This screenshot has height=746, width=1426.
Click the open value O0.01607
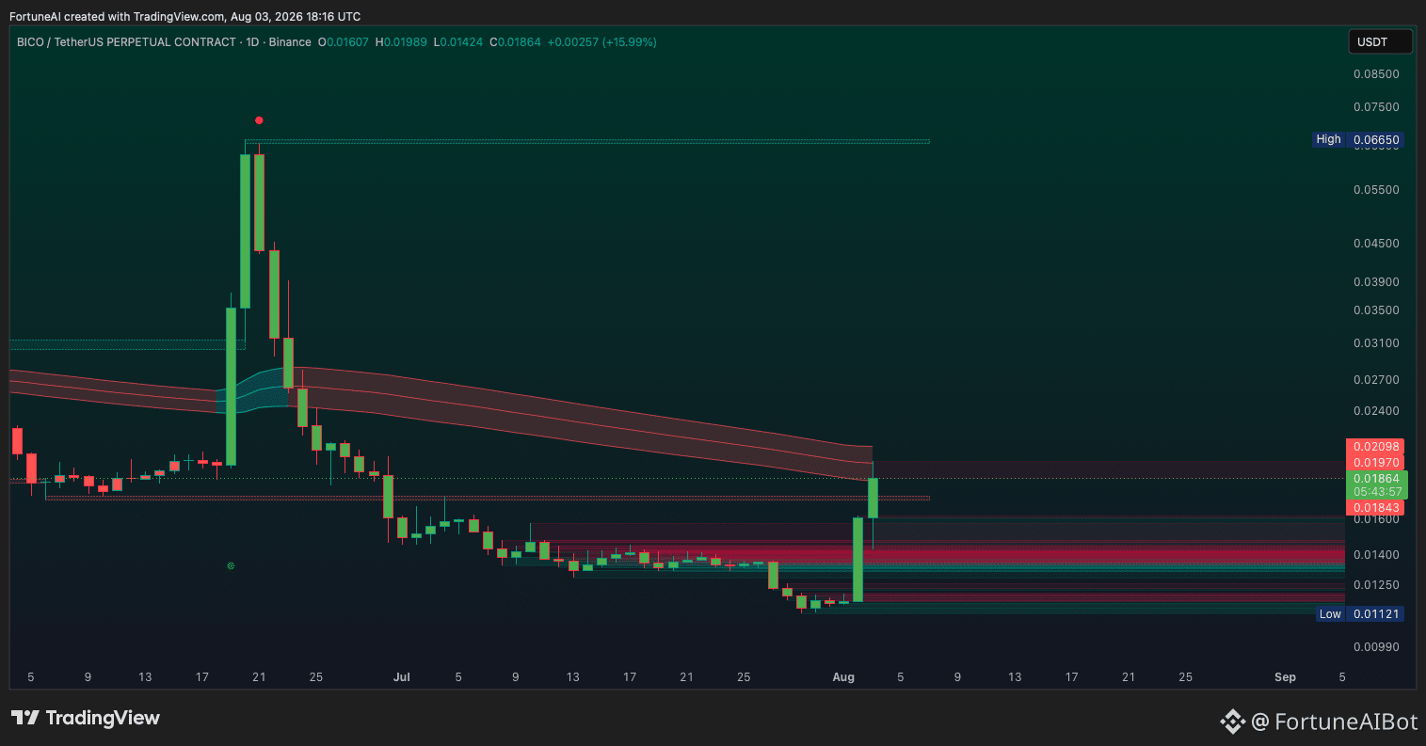tap(344, 42)
